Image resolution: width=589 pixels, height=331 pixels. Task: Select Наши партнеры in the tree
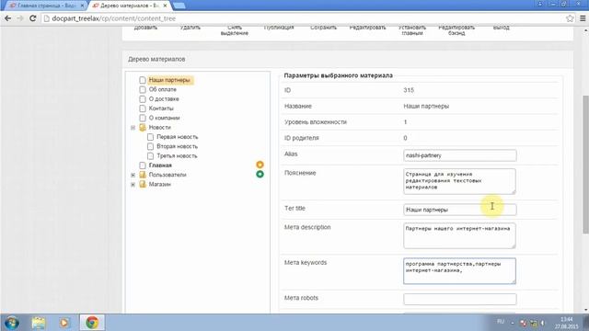pos(169,80)
